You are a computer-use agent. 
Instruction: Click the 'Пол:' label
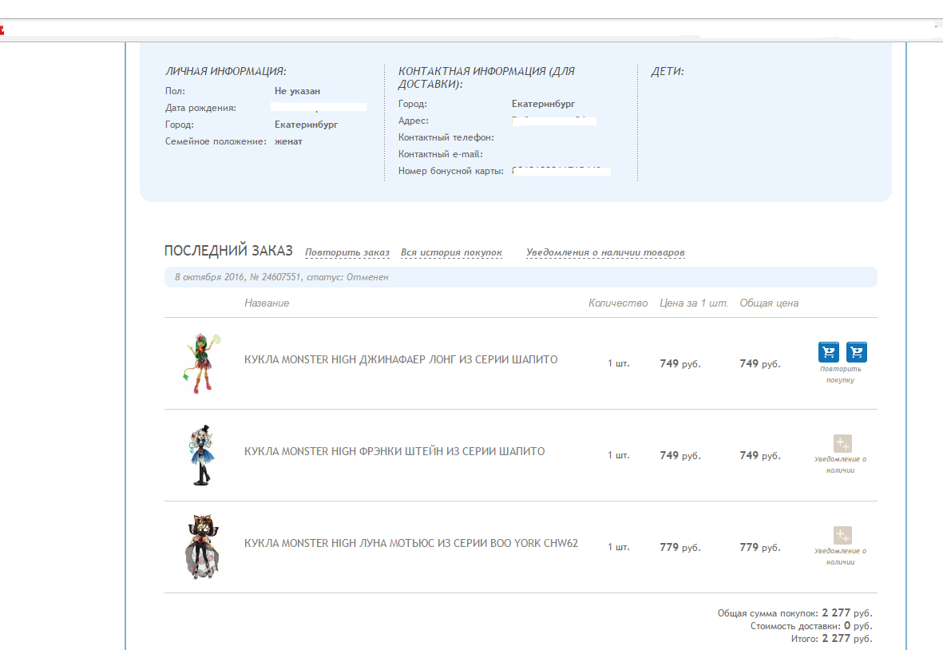tap(175, 91)
